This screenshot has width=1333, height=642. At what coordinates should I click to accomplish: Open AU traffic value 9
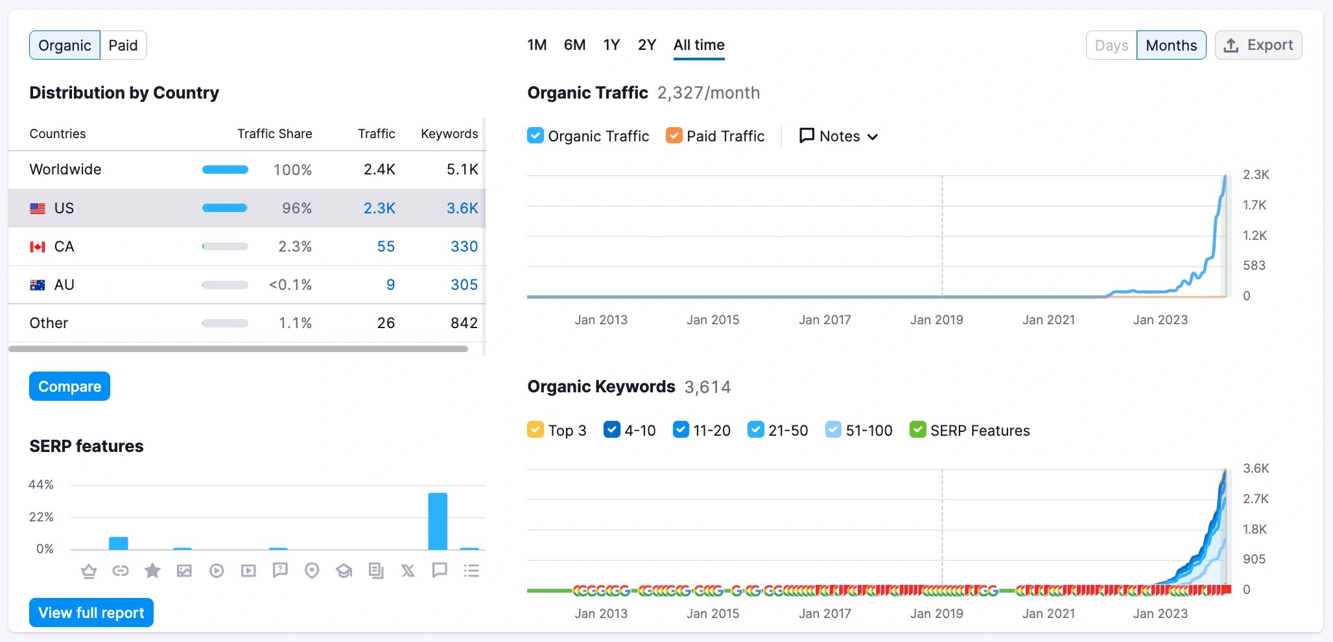coord(390,285)
